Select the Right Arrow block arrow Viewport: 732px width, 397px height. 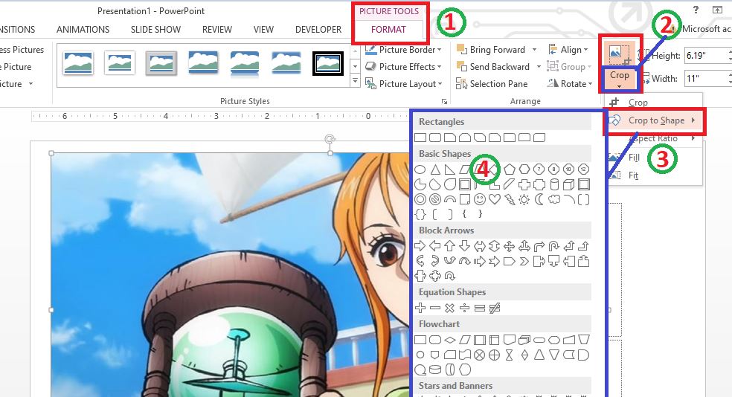[420, 246]
